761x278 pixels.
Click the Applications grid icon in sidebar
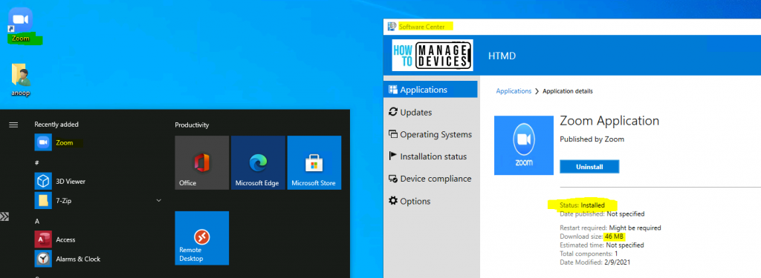coord(393,89)
